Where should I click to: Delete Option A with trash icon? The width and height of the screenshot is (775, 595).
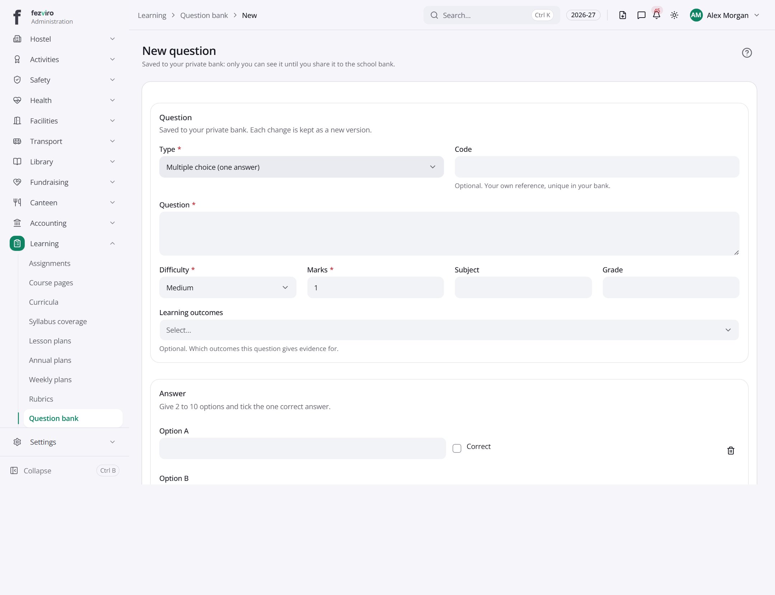pyautogui.click(x=731, y=450)
